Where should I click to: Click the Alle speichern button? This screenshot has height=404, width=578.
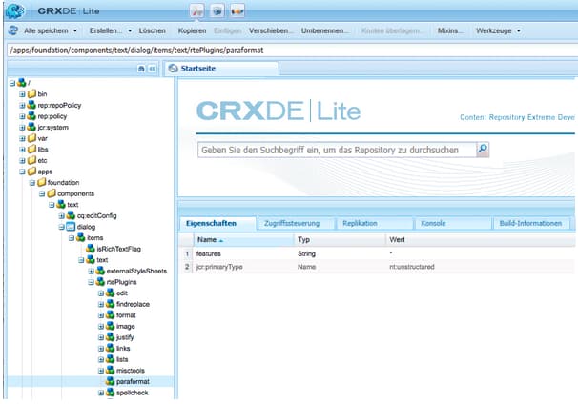coord(46,30)
